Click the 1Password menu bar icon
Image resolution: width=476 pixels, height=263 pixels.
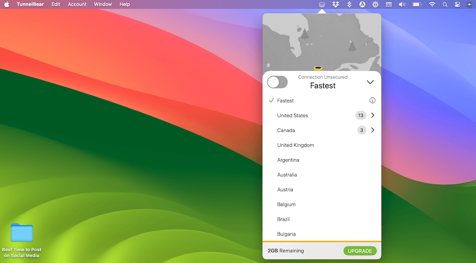tap(376, 4)
